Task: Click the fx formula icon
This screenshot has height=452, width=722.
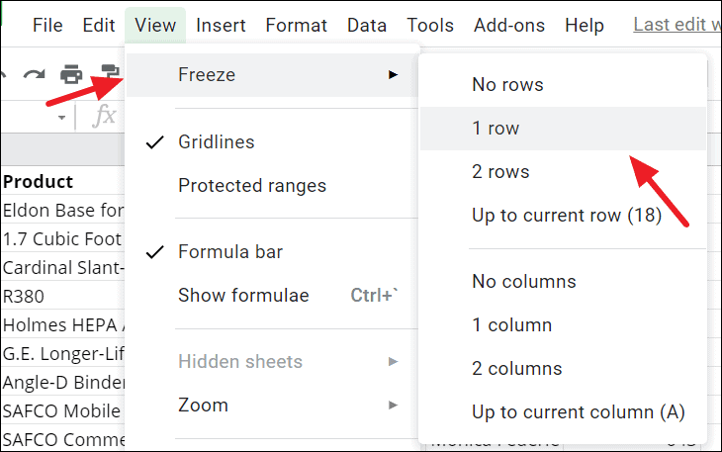Action: [x=104, y=117]
